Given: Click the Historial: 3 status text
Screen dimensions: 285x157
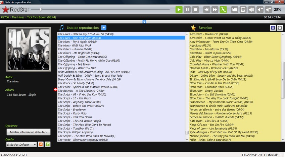Looking at the screenshot, I should 272,155.
